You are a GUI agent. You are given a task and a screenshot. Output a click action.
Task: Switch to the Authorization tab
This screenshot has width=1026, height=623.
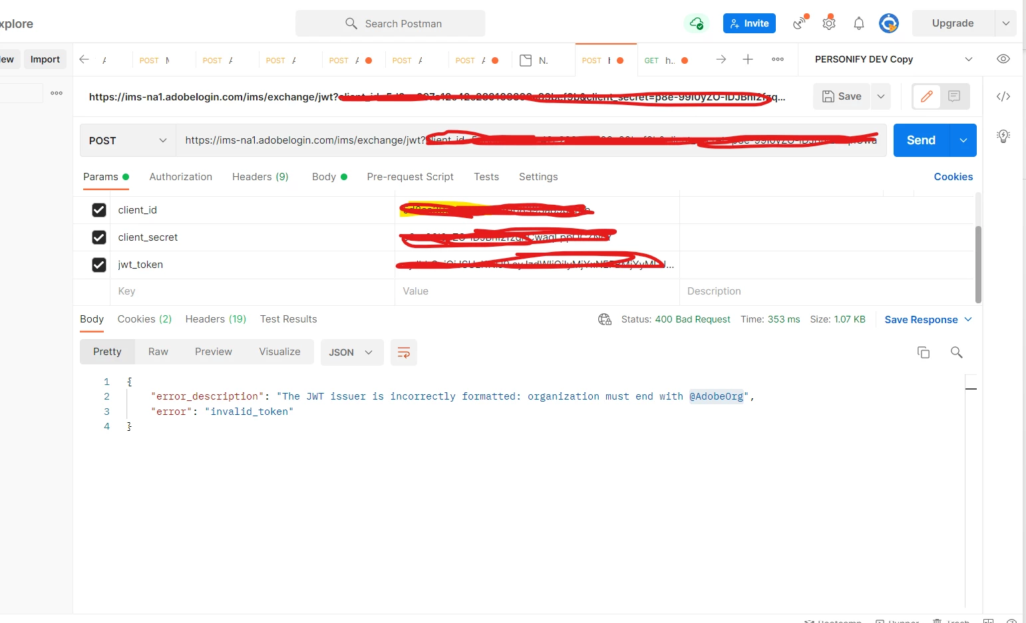(x=181, y=177)
